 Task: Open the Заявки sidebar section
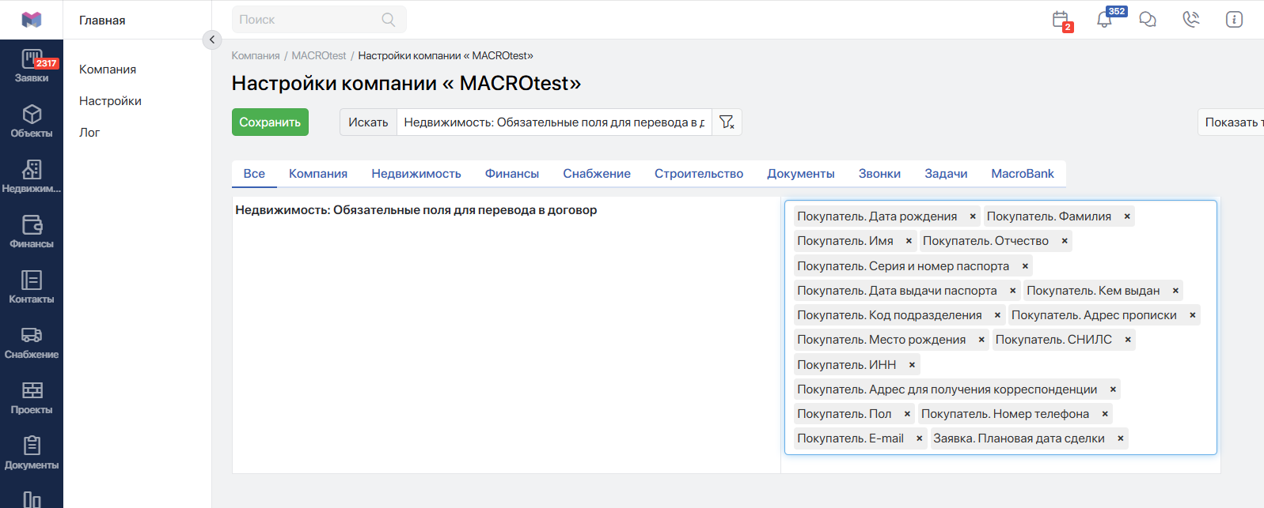pyautogui.click(x=32, y=67)
